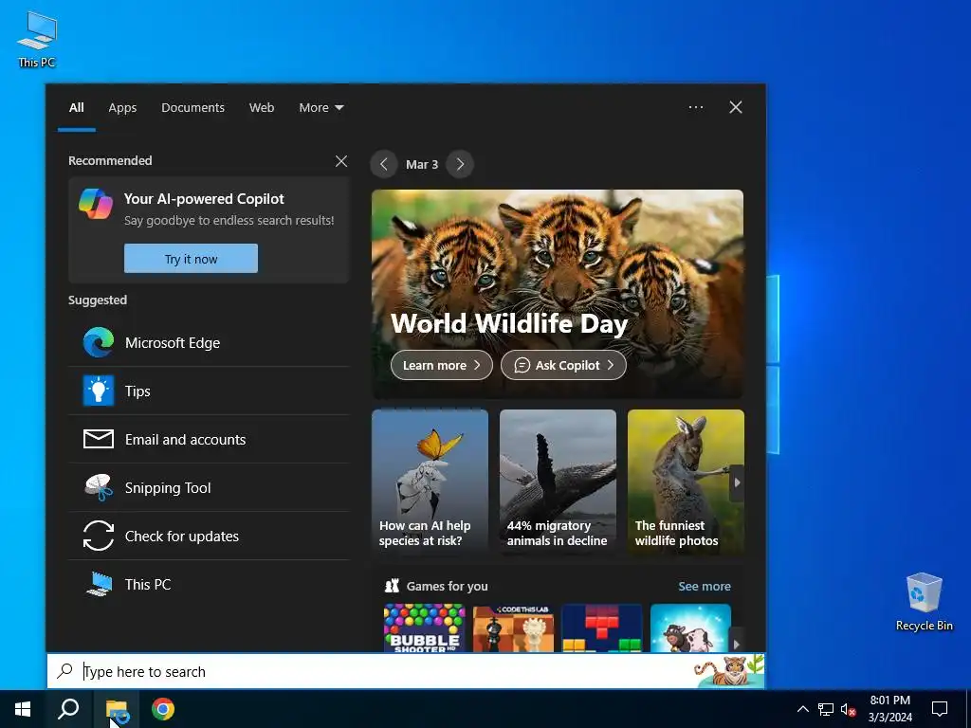The width and height of the screenshot is (971, 728).
Task: Select the All tab
Action: click(77, 108)
